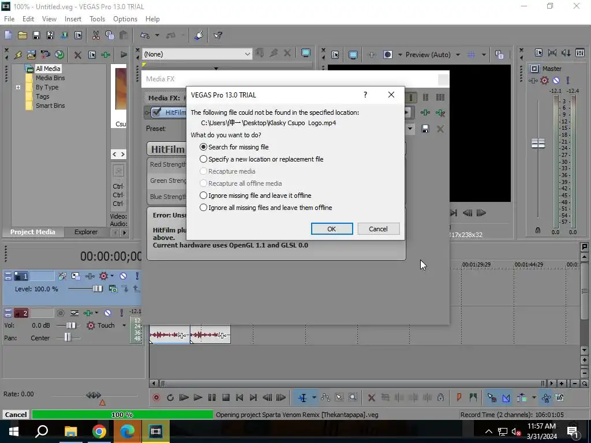The height and width of the screenshot is (443, 591).
Task: Click the Video Preview external monitor icon
Action: click(x=353, y=55)
